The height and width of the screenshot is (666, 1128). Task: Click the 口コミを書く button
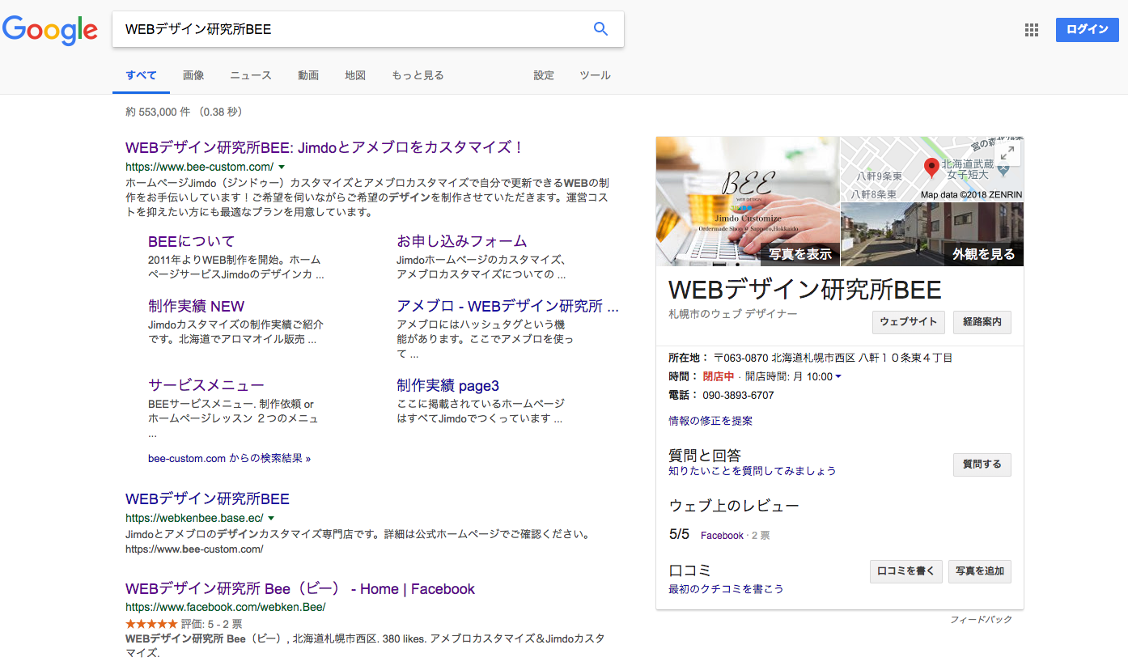[906, 571]
